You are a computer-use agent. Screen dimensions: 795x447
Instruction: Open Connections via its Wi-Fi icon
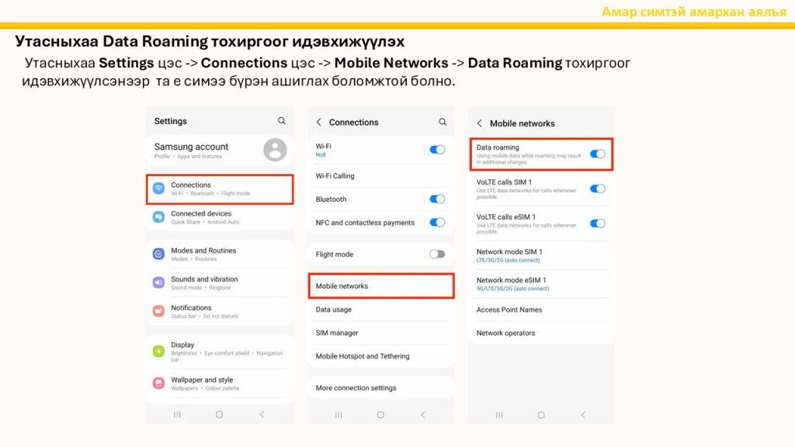coord(158,189)
